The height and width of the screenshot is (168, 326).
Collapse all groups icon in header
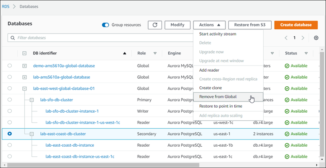(24, 54)
